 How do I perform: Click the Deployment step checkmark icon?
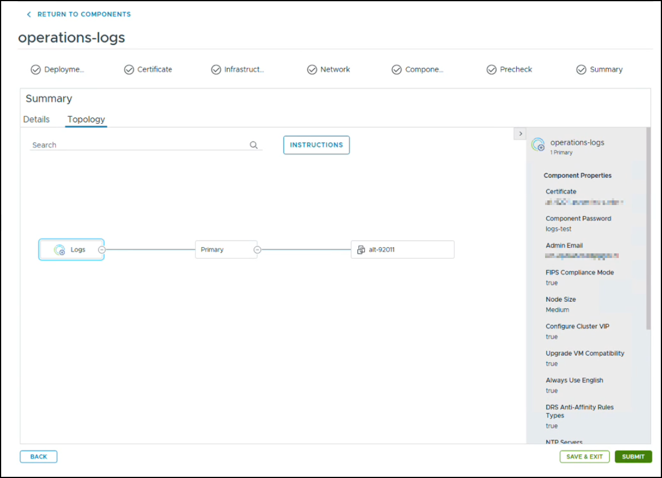pyautogui.click(x=36, y=70)
